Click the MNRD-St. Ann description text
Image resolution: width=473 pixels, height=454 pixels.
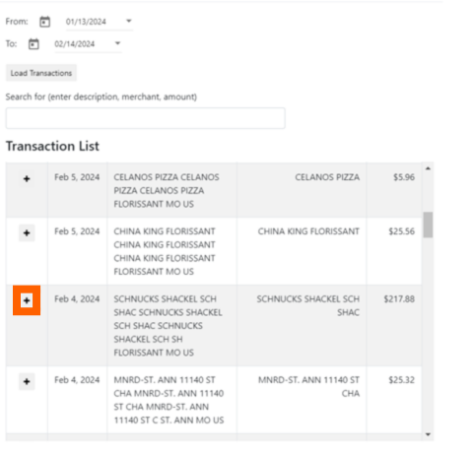click(x=169, y=400)
